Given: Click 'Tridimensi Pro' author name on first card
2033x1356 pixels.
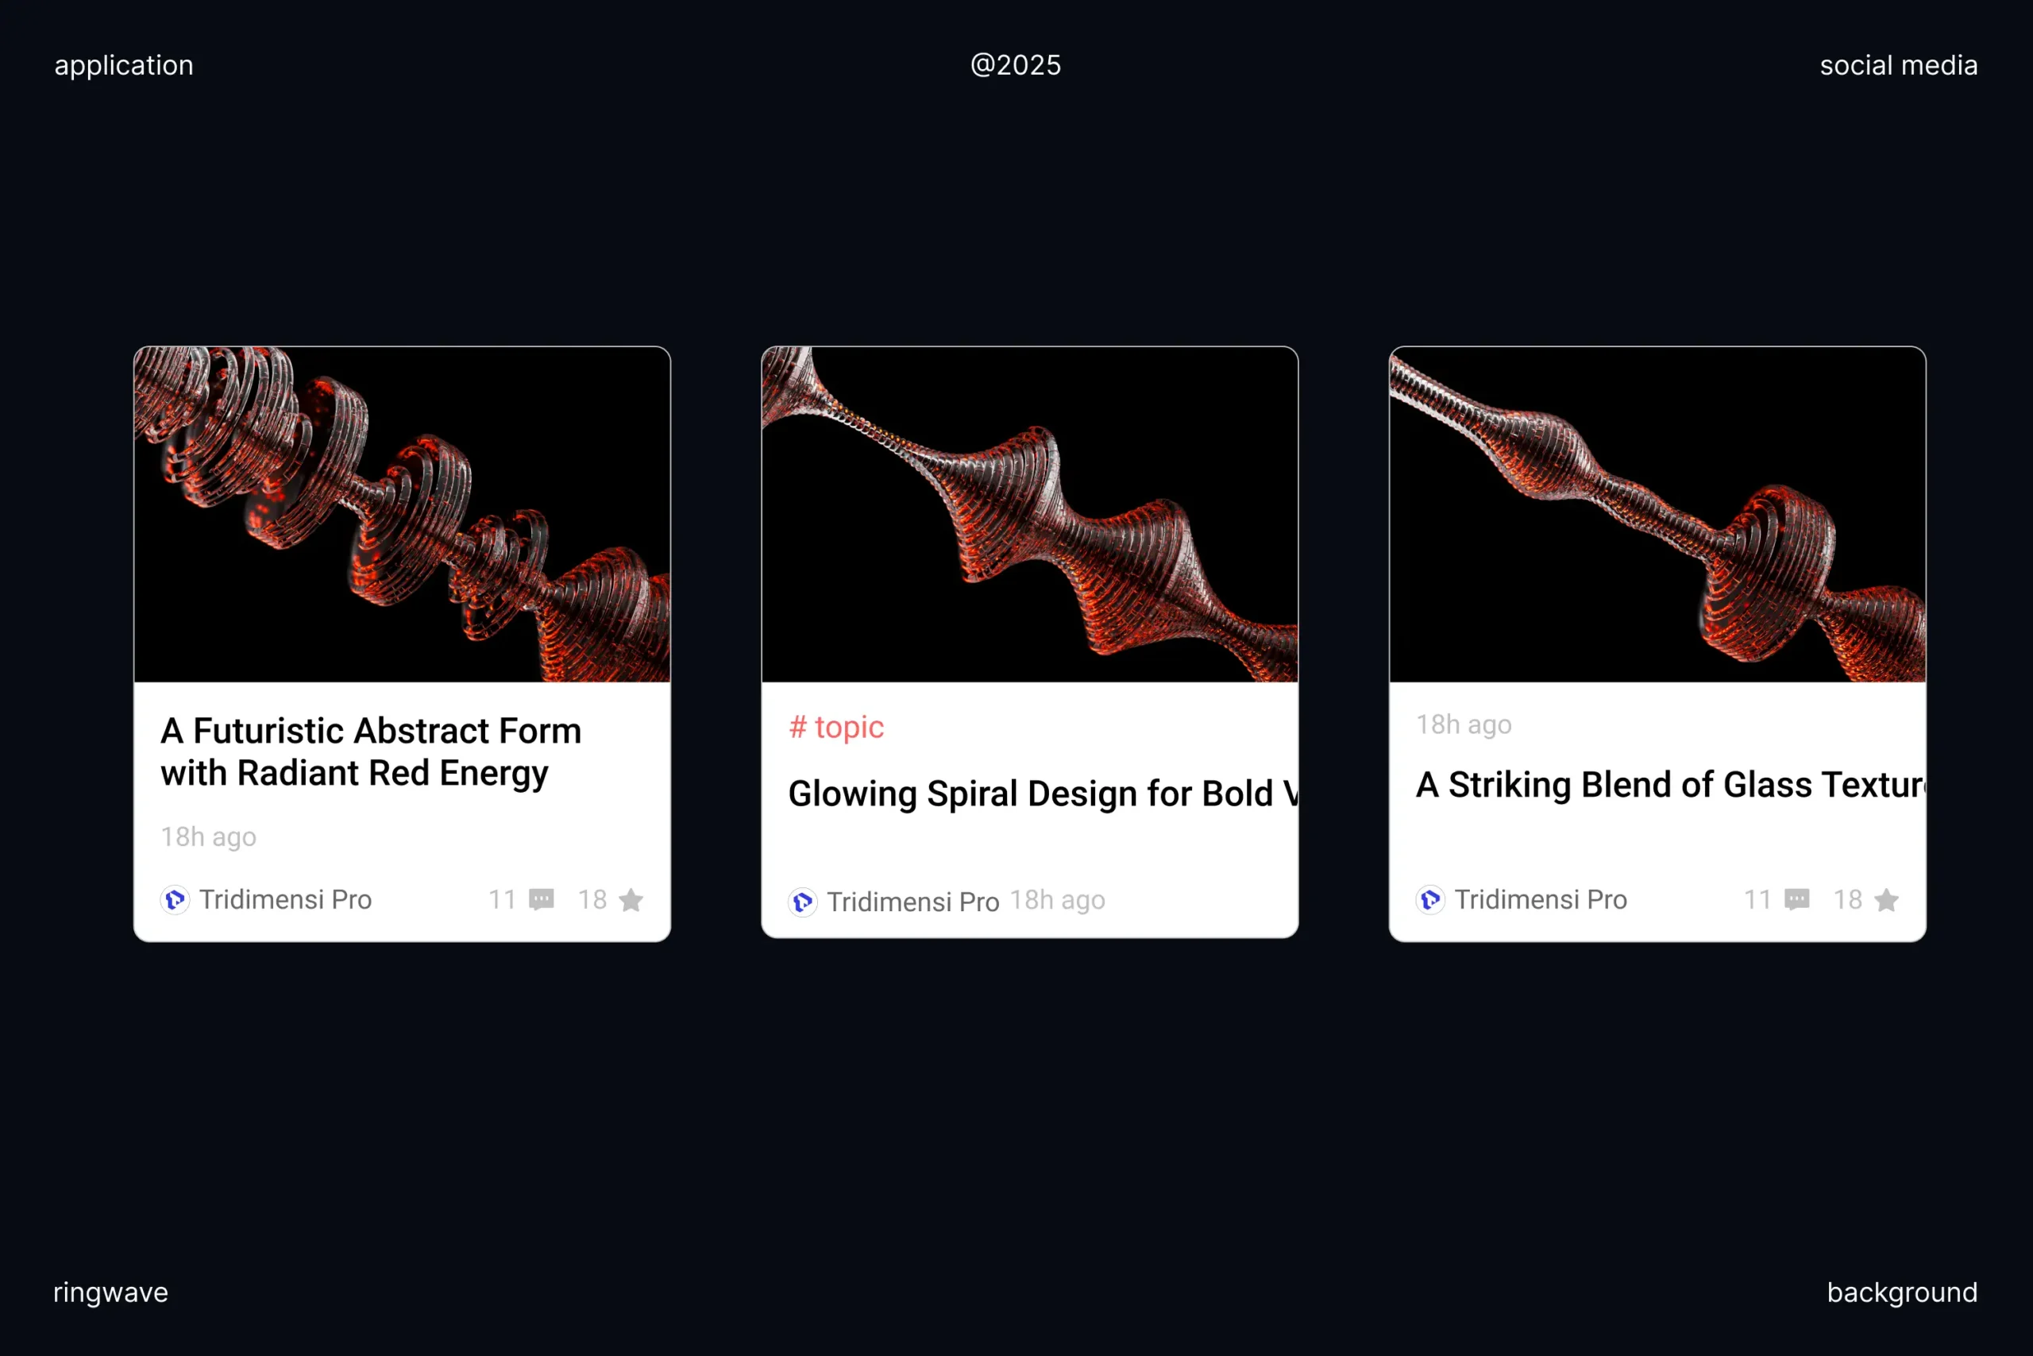Looking at the screenshot, I should (285, 899).
